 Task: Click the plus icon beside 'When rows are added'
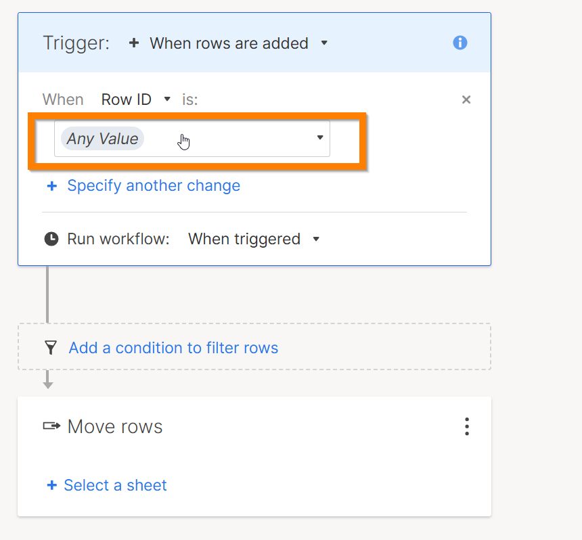click(x=134, y=43)
